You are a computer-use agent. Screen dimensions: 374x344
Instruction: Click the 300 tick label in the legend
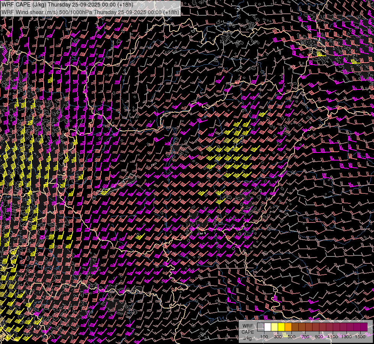coord(278,337)
